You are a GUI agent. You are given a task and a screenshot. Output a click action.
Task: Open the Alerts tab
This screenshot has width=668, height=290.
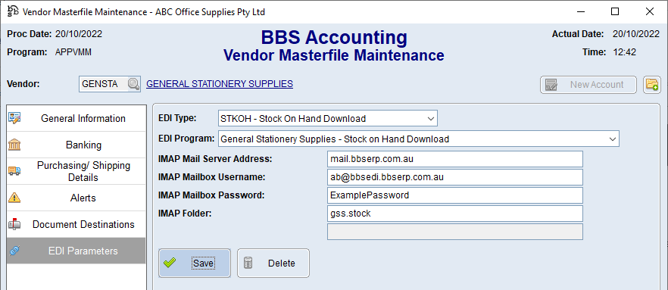76,198
